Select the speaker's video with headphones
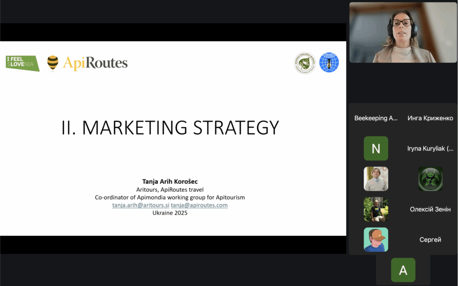Viewport: 458px width, 286px height. click(x=403, y=33)
